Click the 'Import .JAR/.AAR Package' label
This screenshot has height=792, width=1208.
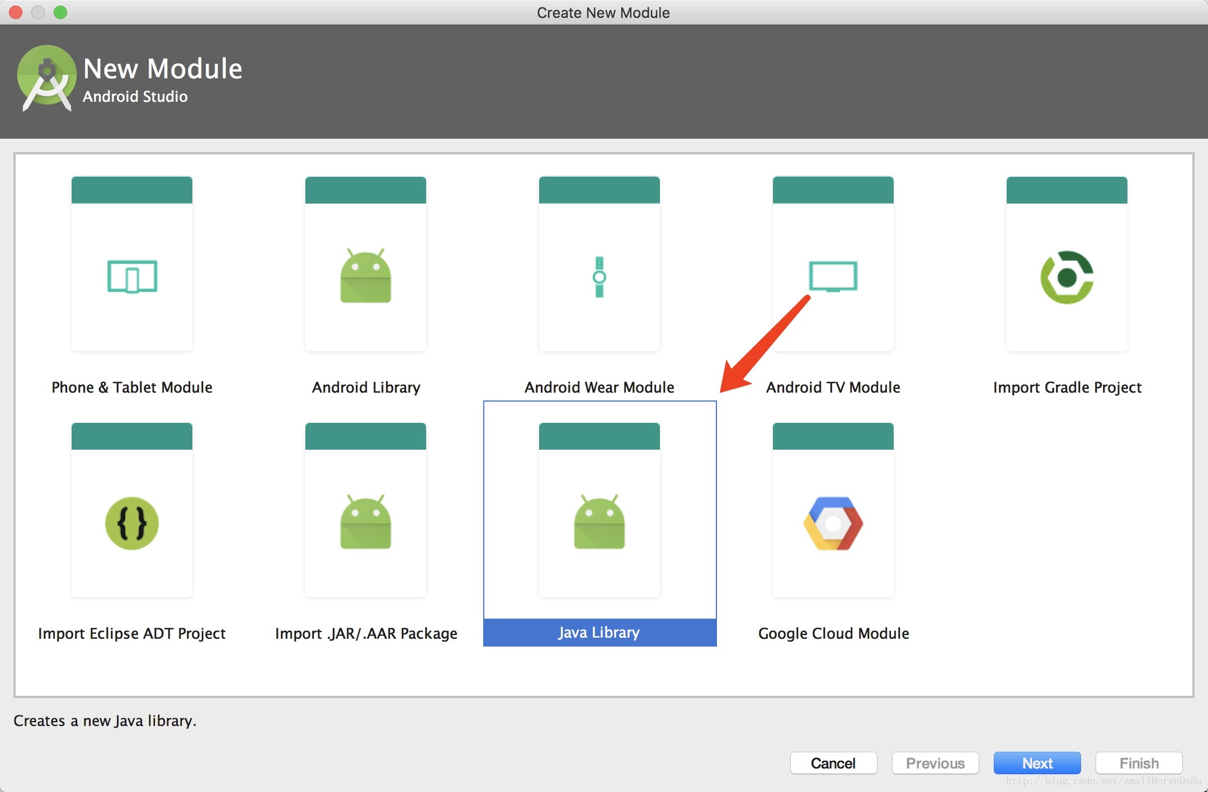click(366, 633)
